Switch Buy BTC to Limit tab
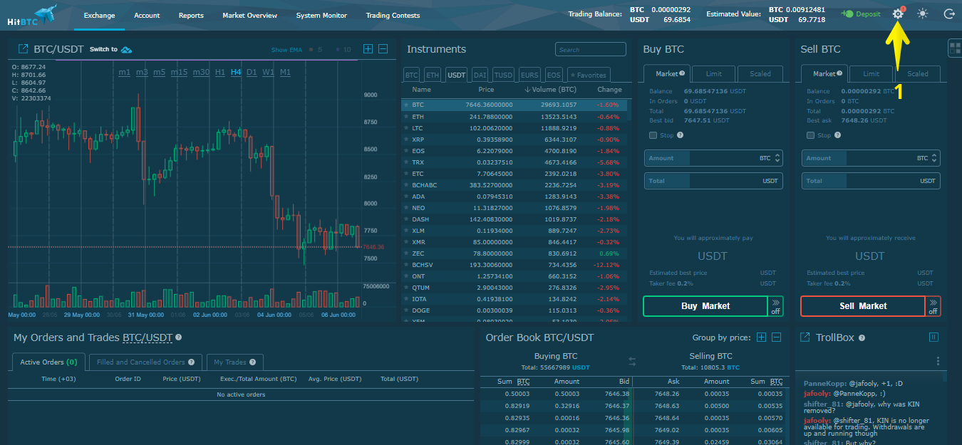This screenshot has height=445, width=962. [x=713, y=74]
